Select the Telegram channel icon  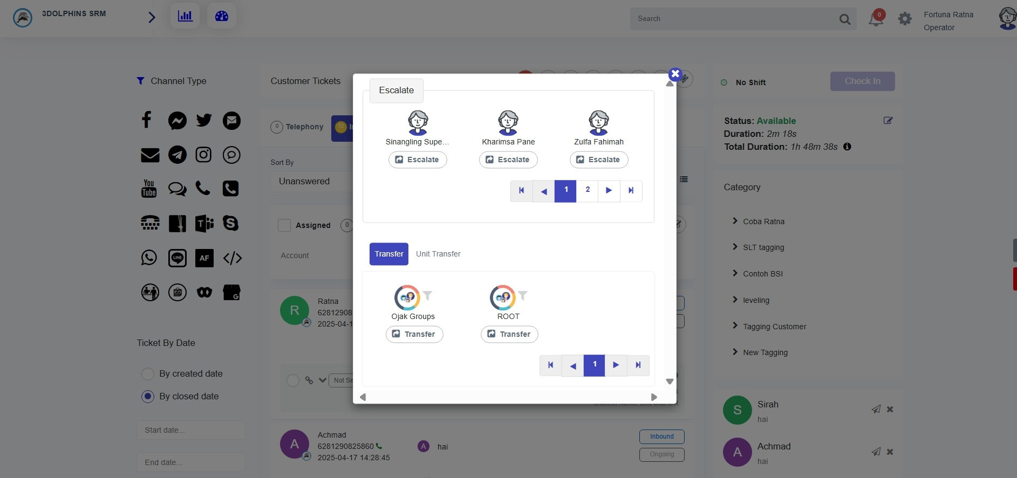click(x=178, y=155)
